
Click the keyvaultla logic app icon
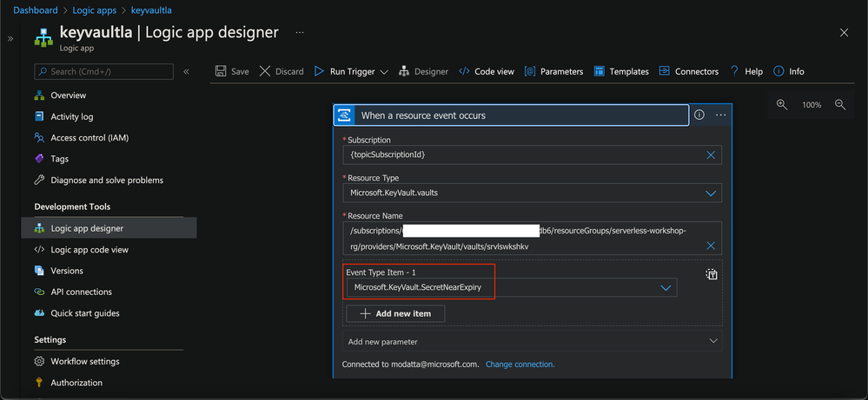click(x=43, y=36)
